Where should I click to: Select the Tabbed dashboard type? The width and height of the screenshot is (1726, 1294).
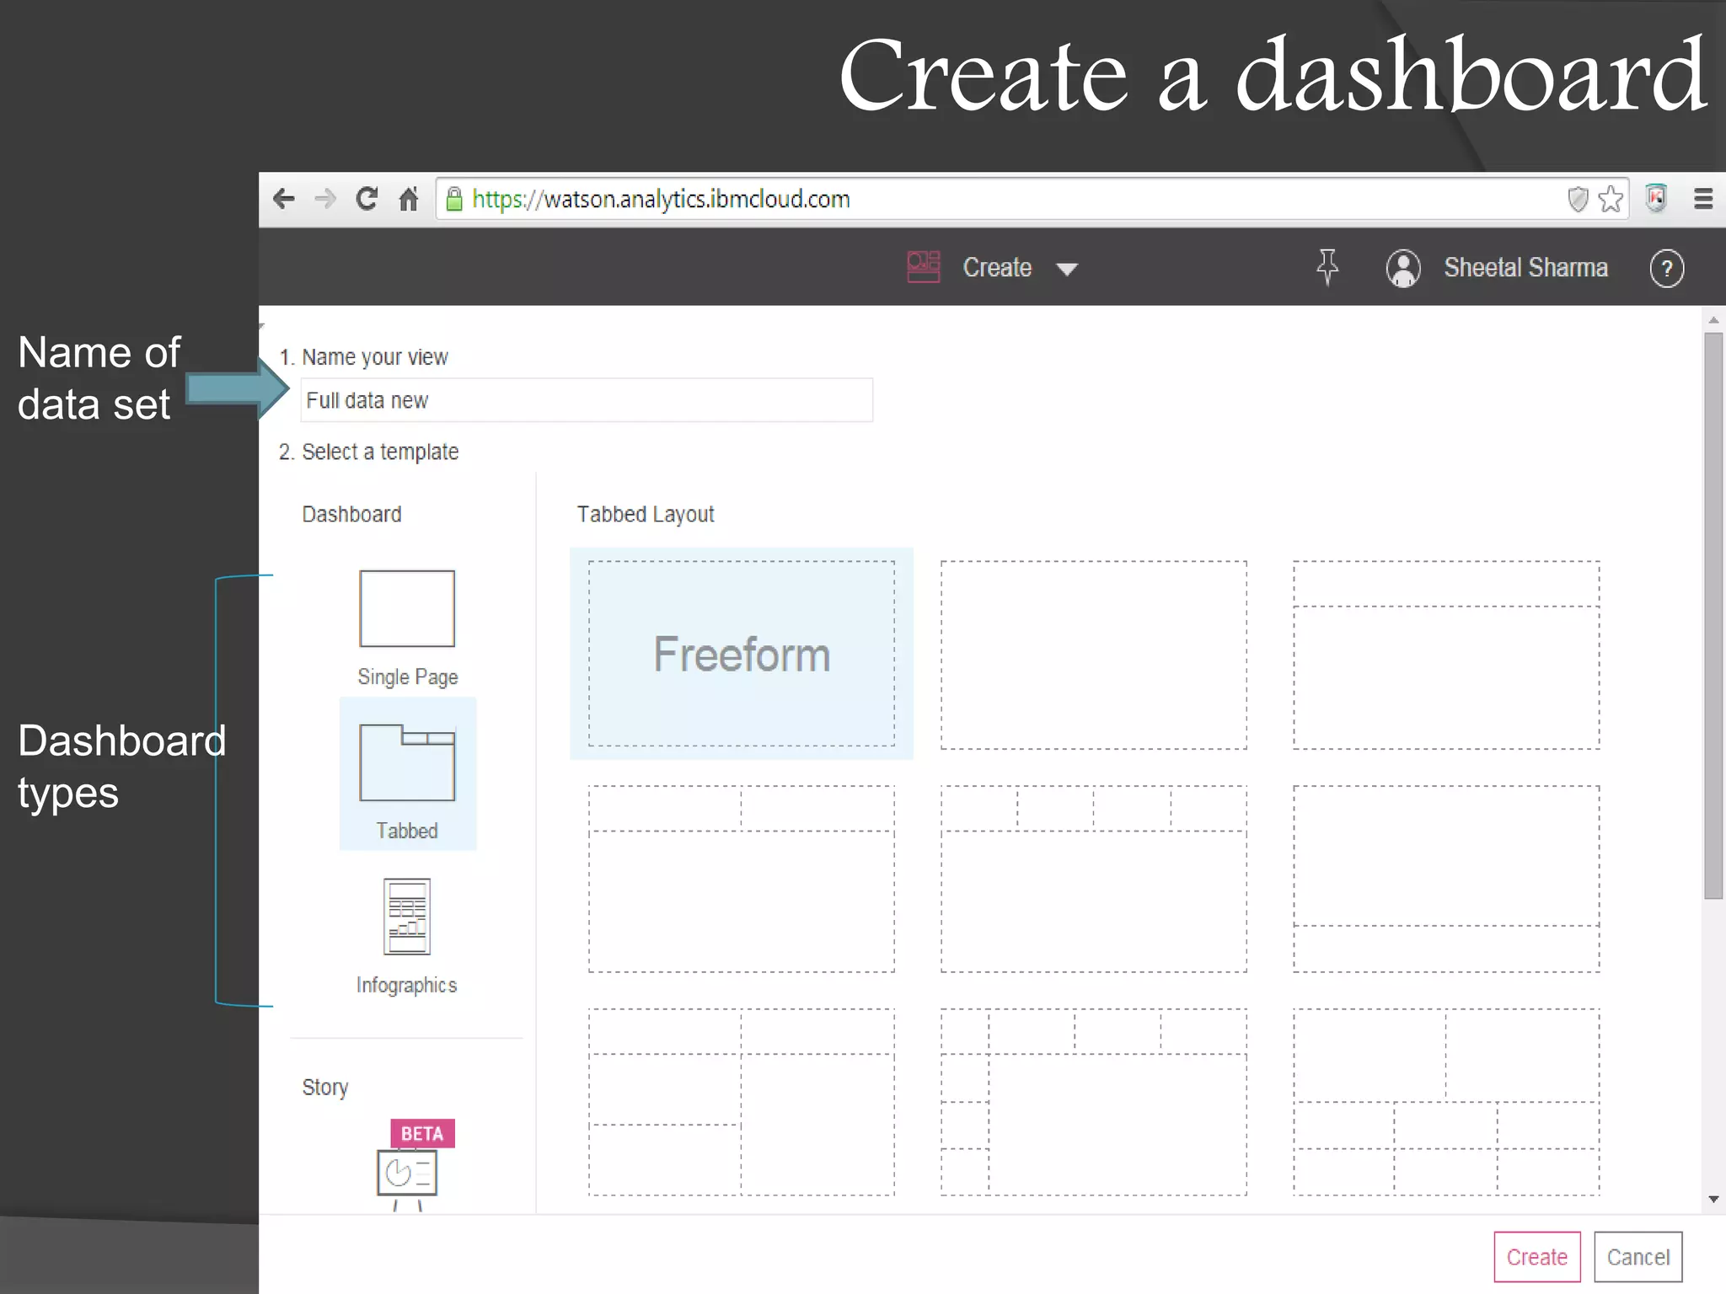pos(408,773)
